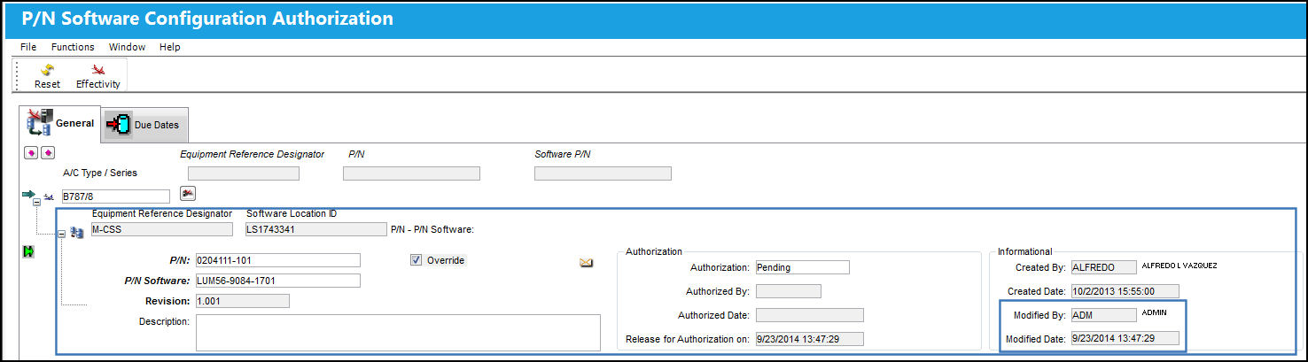Click the Modified Date field 9/23/2014
Screen dimensions: 1308x362
[x=1125, y=338]
